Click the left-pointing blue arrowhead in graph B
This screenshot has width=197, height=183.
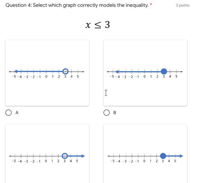[x=117, y=72]
